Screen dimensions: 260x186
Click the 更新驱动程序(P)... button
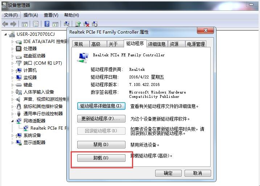coord(101,118)
